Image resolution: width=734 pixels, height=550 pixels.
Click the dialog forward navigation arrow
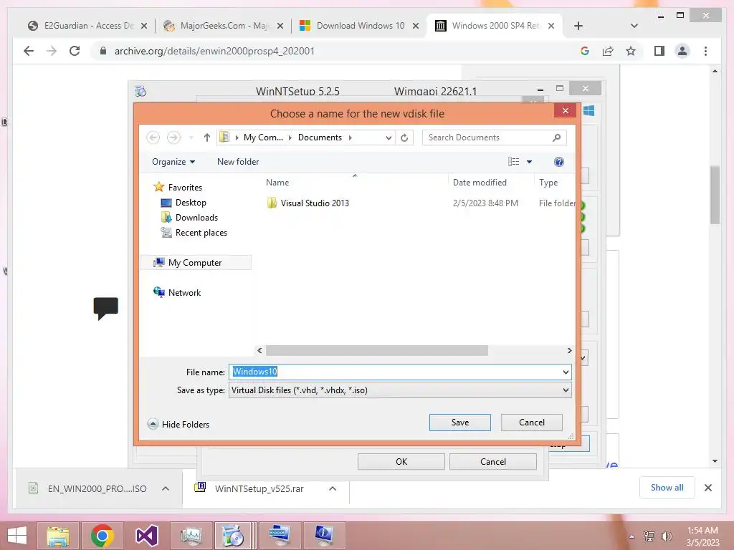pyautogui.click(x=173, y=137)
